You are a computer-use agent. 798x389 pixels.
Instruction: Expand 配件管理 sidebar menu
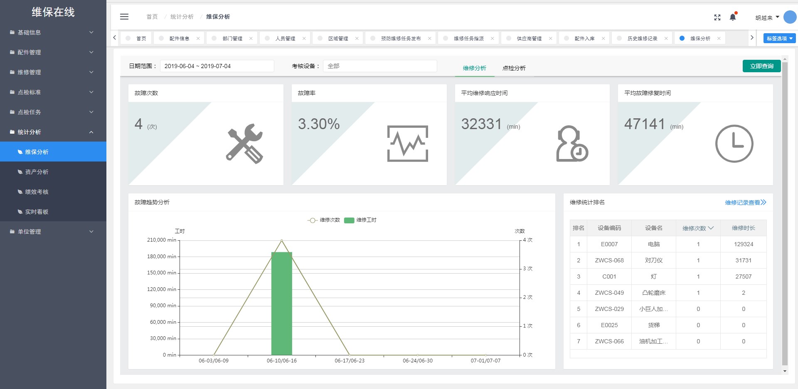(53, 52)
